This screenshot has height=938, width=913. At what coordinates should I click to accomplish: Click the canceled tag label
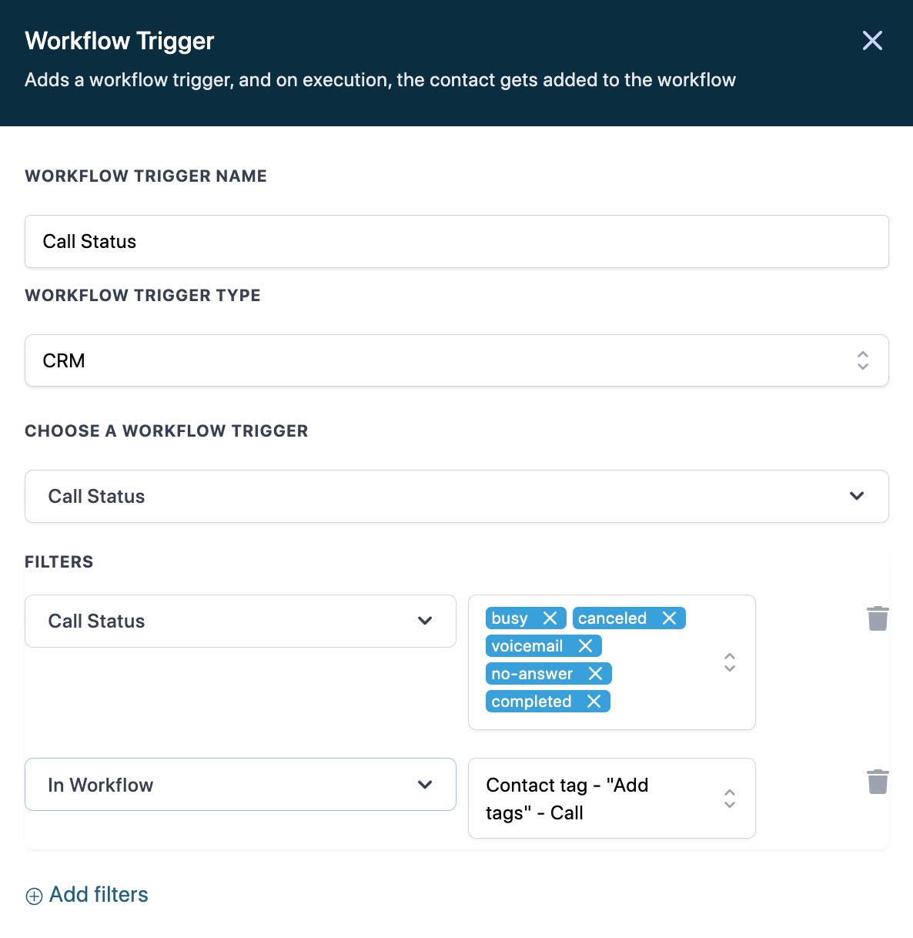click(x=612, y=618)
